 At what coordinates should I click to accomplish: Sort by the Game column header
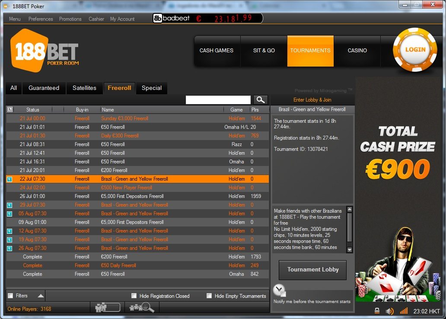click(236, 110)
